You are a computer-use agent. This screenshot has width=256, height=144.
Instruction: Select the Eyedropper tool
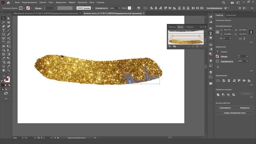(4, 58)
